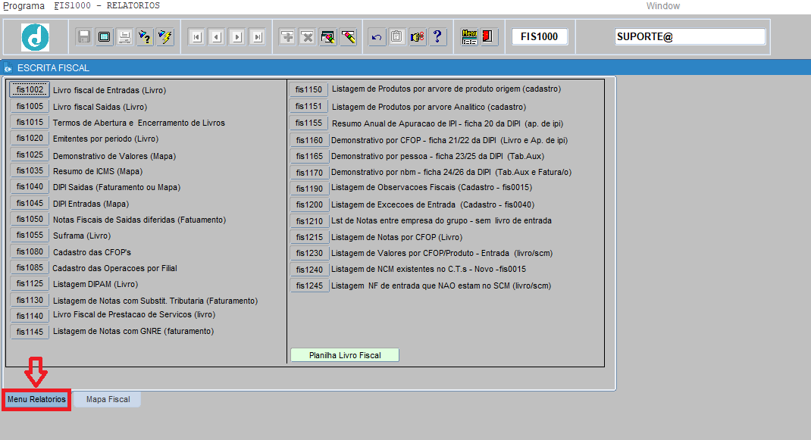Click the plus insert record icon
The width and height of the screenshot is (811, 440).
tap(287, 36)
